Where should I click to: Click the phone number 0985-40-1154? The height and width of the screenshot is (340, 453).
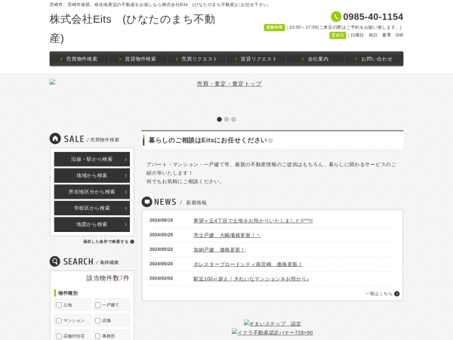tap(373, 17)
